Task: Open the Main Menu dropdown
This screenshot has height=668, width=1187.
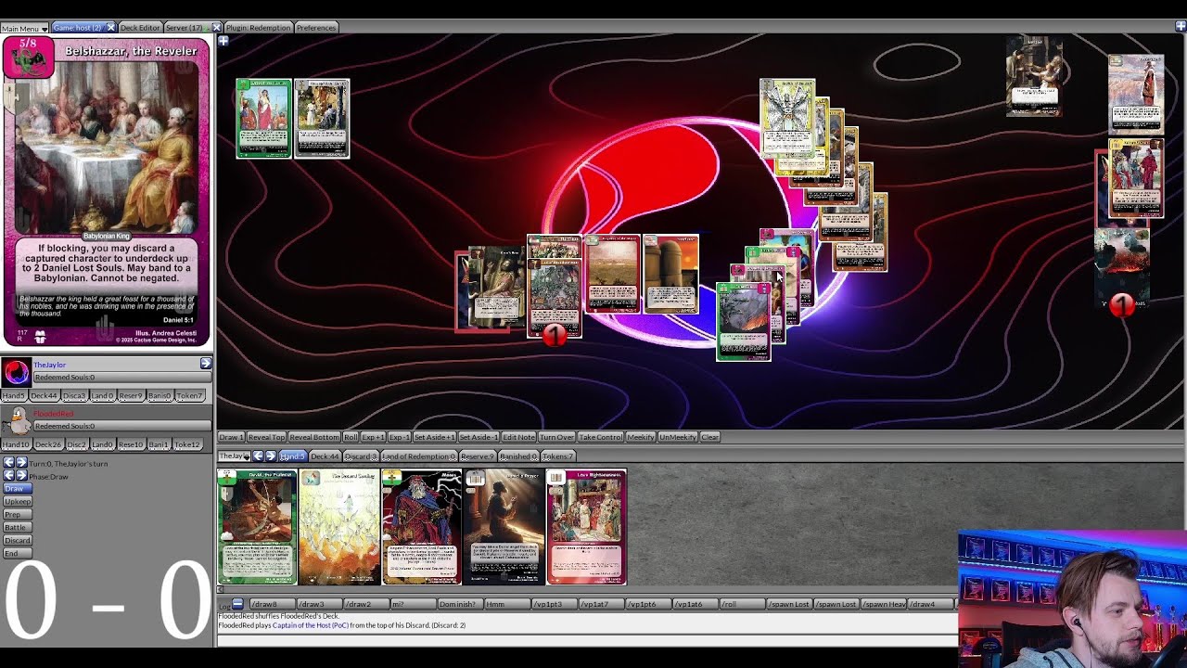Action: [24, 28]
